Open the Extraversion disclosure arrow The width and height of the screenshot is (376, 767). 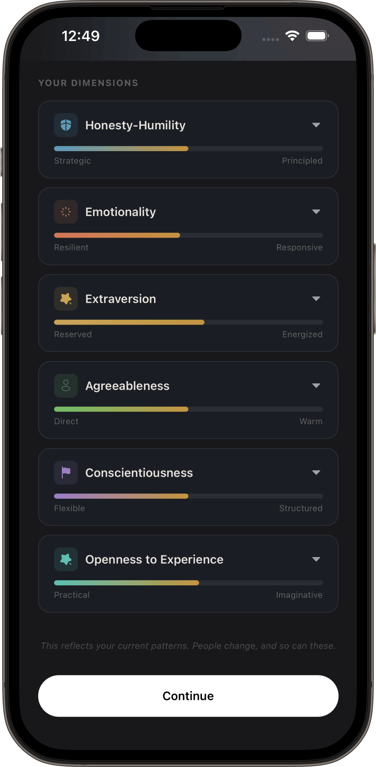point(316,299)
